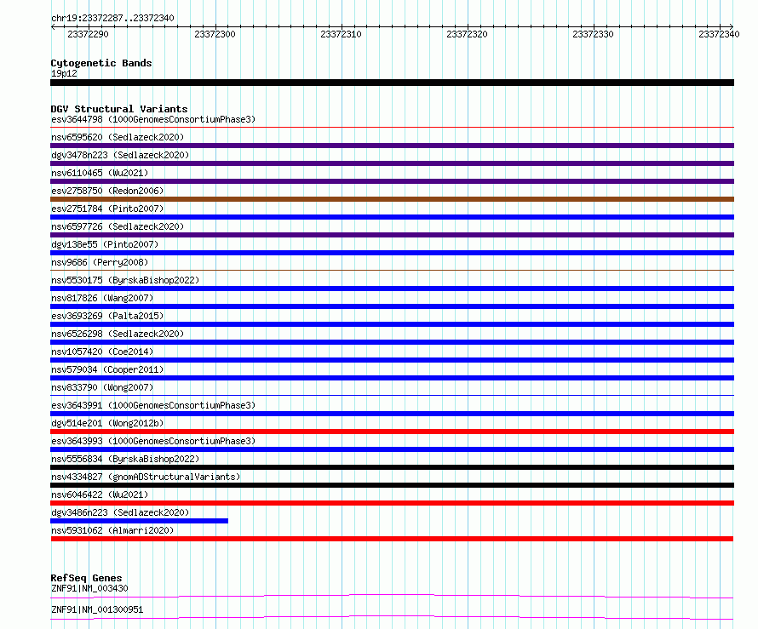Viewport: 758px width, 629px height.
Task: Open variant nsv9686 (Perry2008)
Action: click(100, 262)
